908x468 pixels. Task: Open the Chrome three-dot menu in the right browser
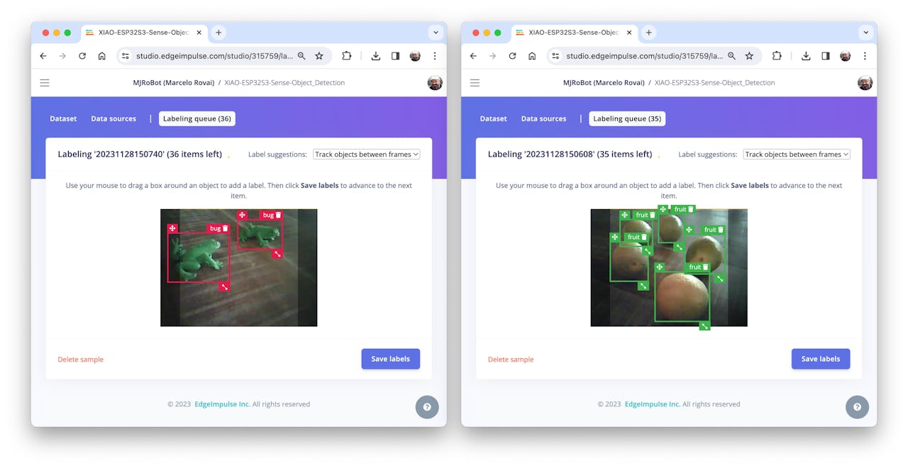pyautogui.click(x=865, y=56)
